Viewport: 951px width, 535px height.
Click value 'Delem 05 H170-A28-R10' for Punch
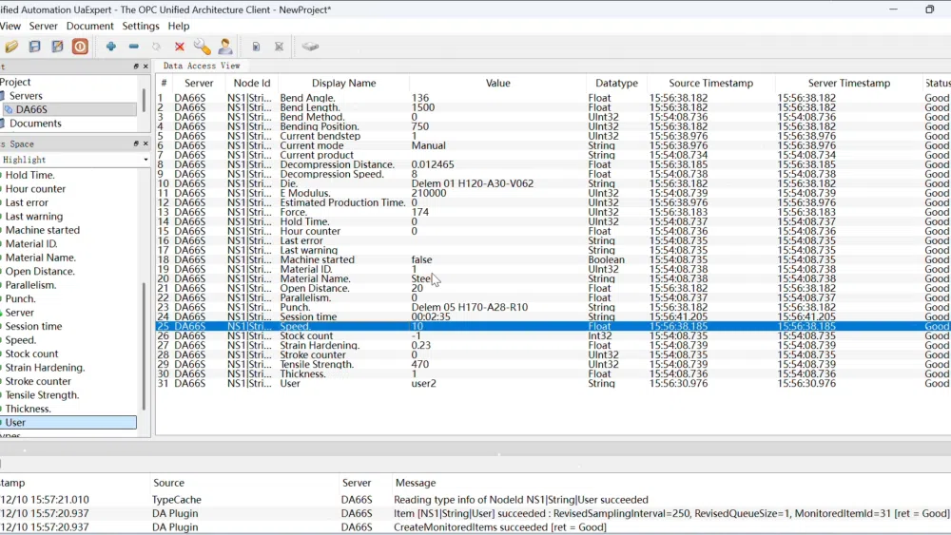point(470,307)
